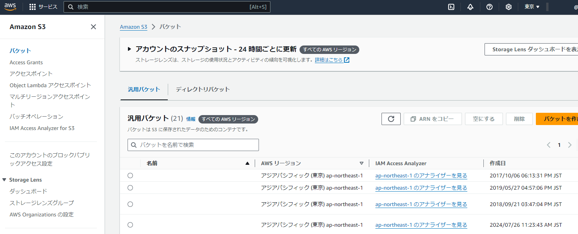This screenshot has height=234, width=578.
Task: Open the help question mark icon
Action: point(489,7)
